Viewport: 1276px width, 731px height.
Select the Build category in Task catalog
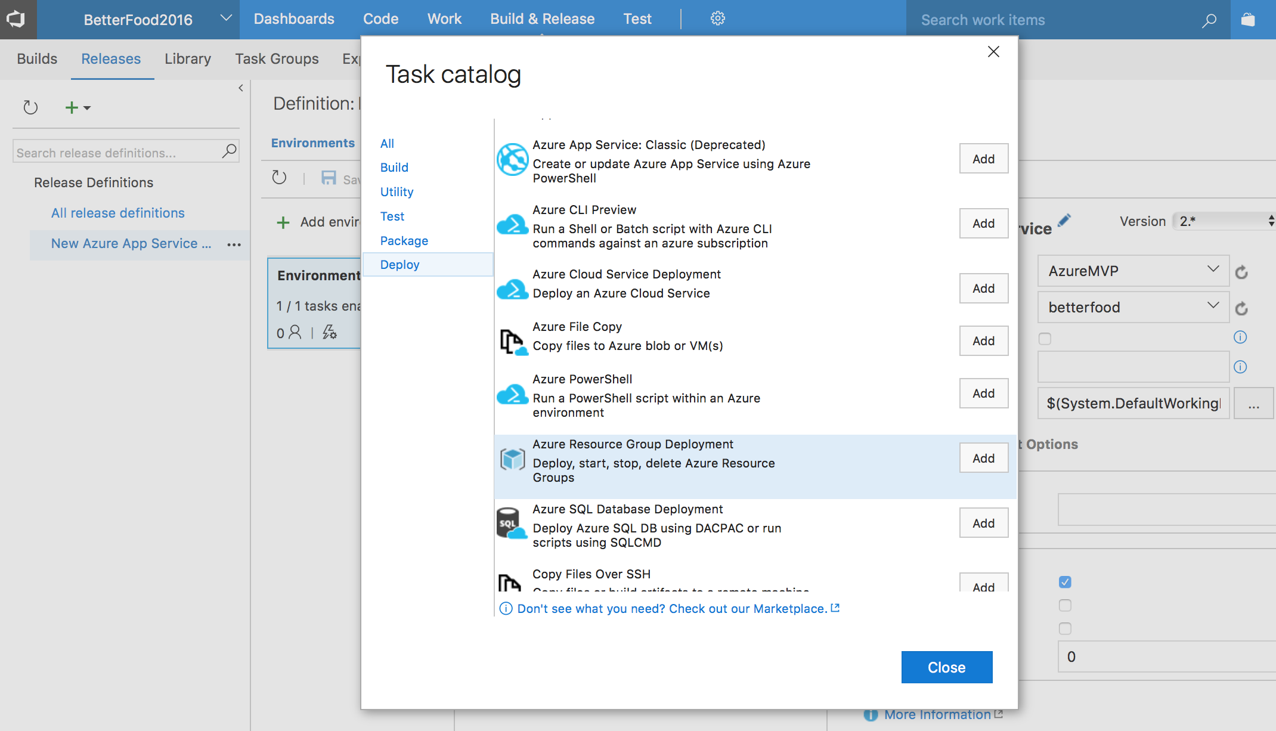pos(394,168)
